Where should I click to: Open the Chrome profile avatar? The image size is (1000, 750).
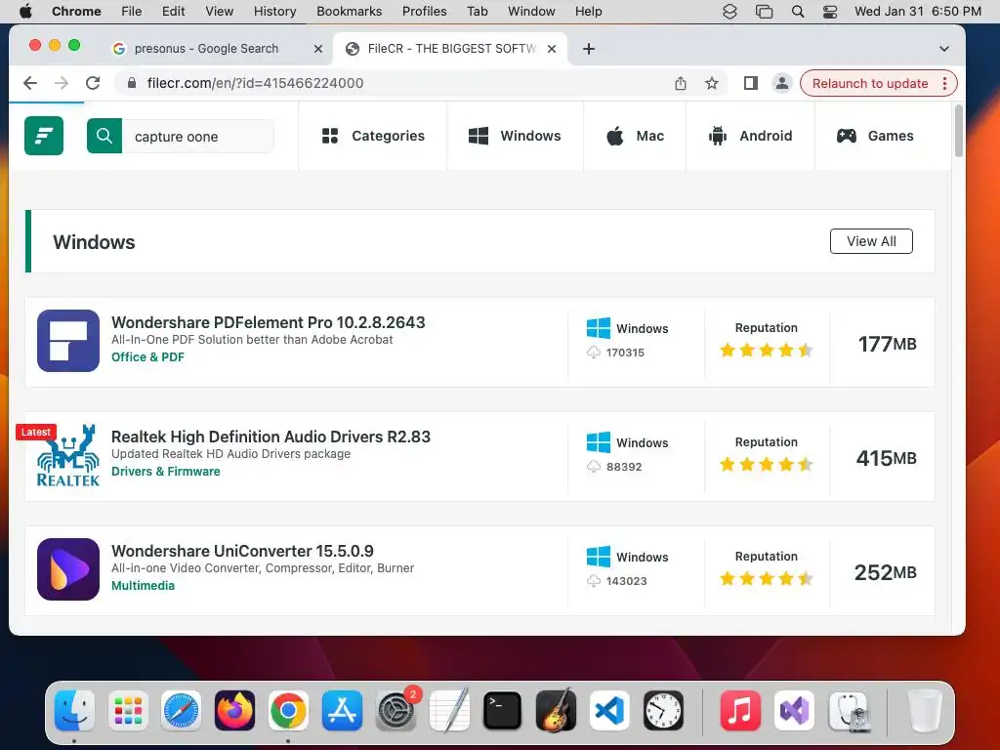782,83
